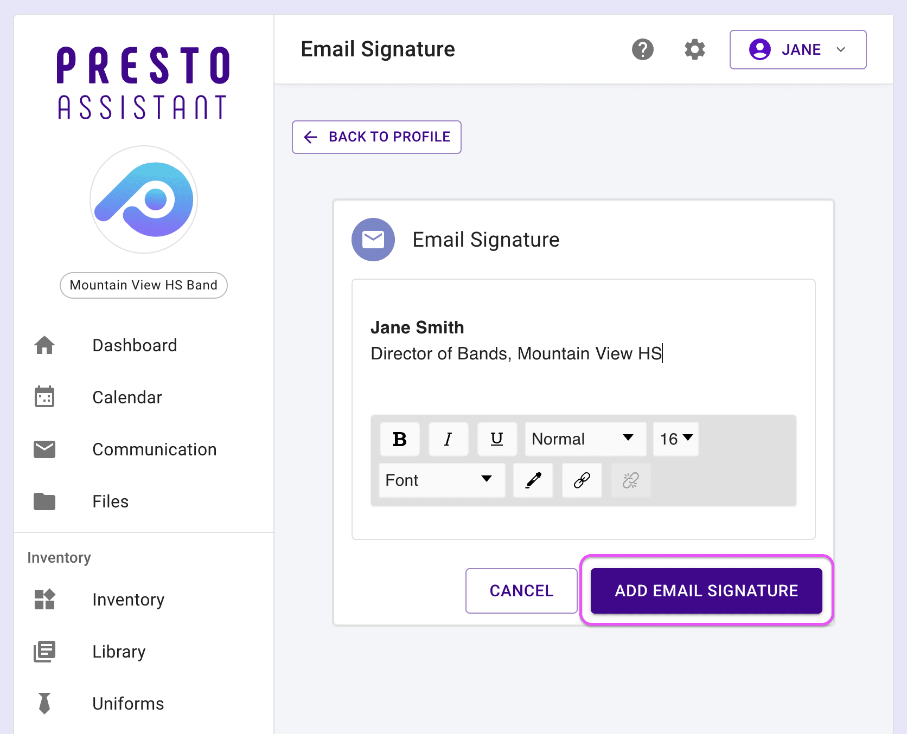907x734 pixels.
Task: Navigate back using Back to Profile
Action: tap(376, 137)
